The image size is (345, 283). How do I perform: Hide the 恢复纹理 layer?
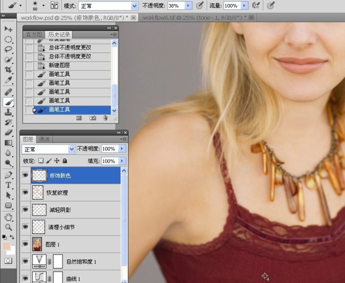pyautogui.click(x=25, y=192)
